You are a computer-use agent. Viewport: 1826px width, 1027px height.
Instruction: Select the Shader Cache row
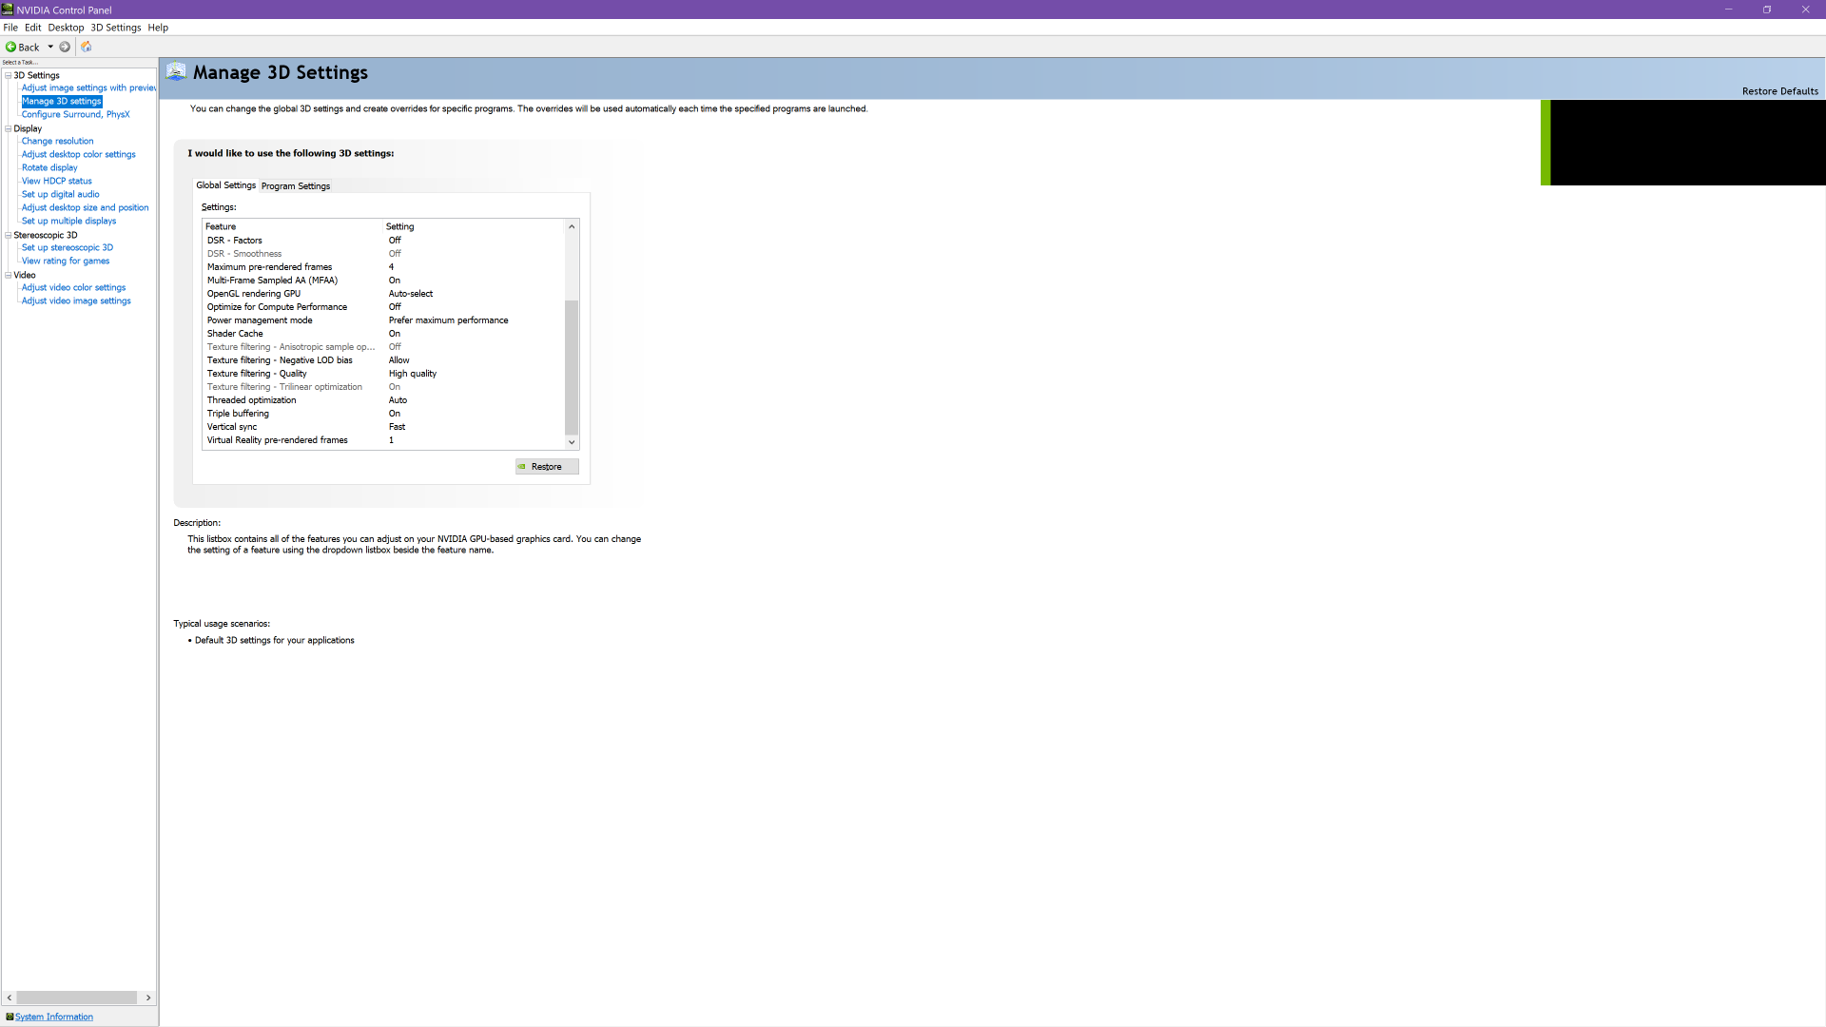click(384, 334)
